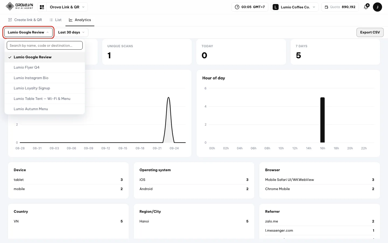Click the Hour of day chart title
Image resolution: width=388 pixels, height=243 pixels.
(x=214, y=78)
